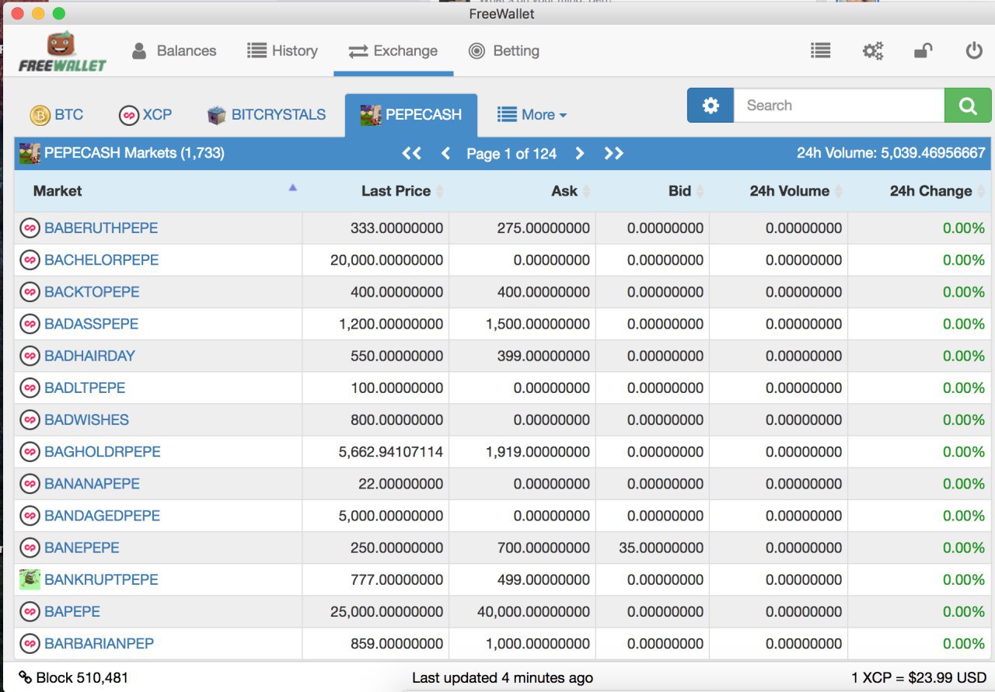
Task: Click the block chain-link icon in status bar
Action: tap(26, 677)
